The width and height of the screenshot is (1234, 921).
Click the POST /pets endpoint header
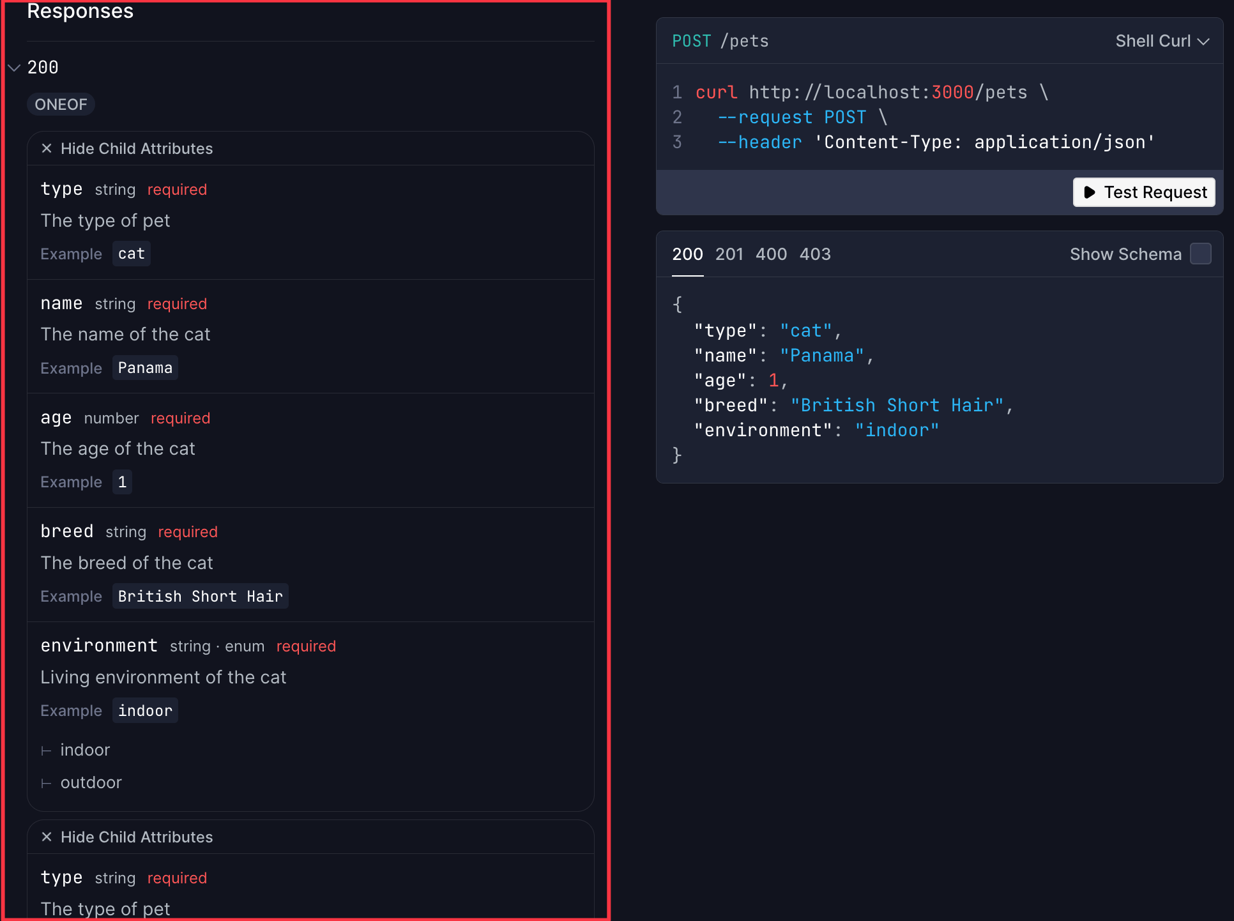[720, 40]
